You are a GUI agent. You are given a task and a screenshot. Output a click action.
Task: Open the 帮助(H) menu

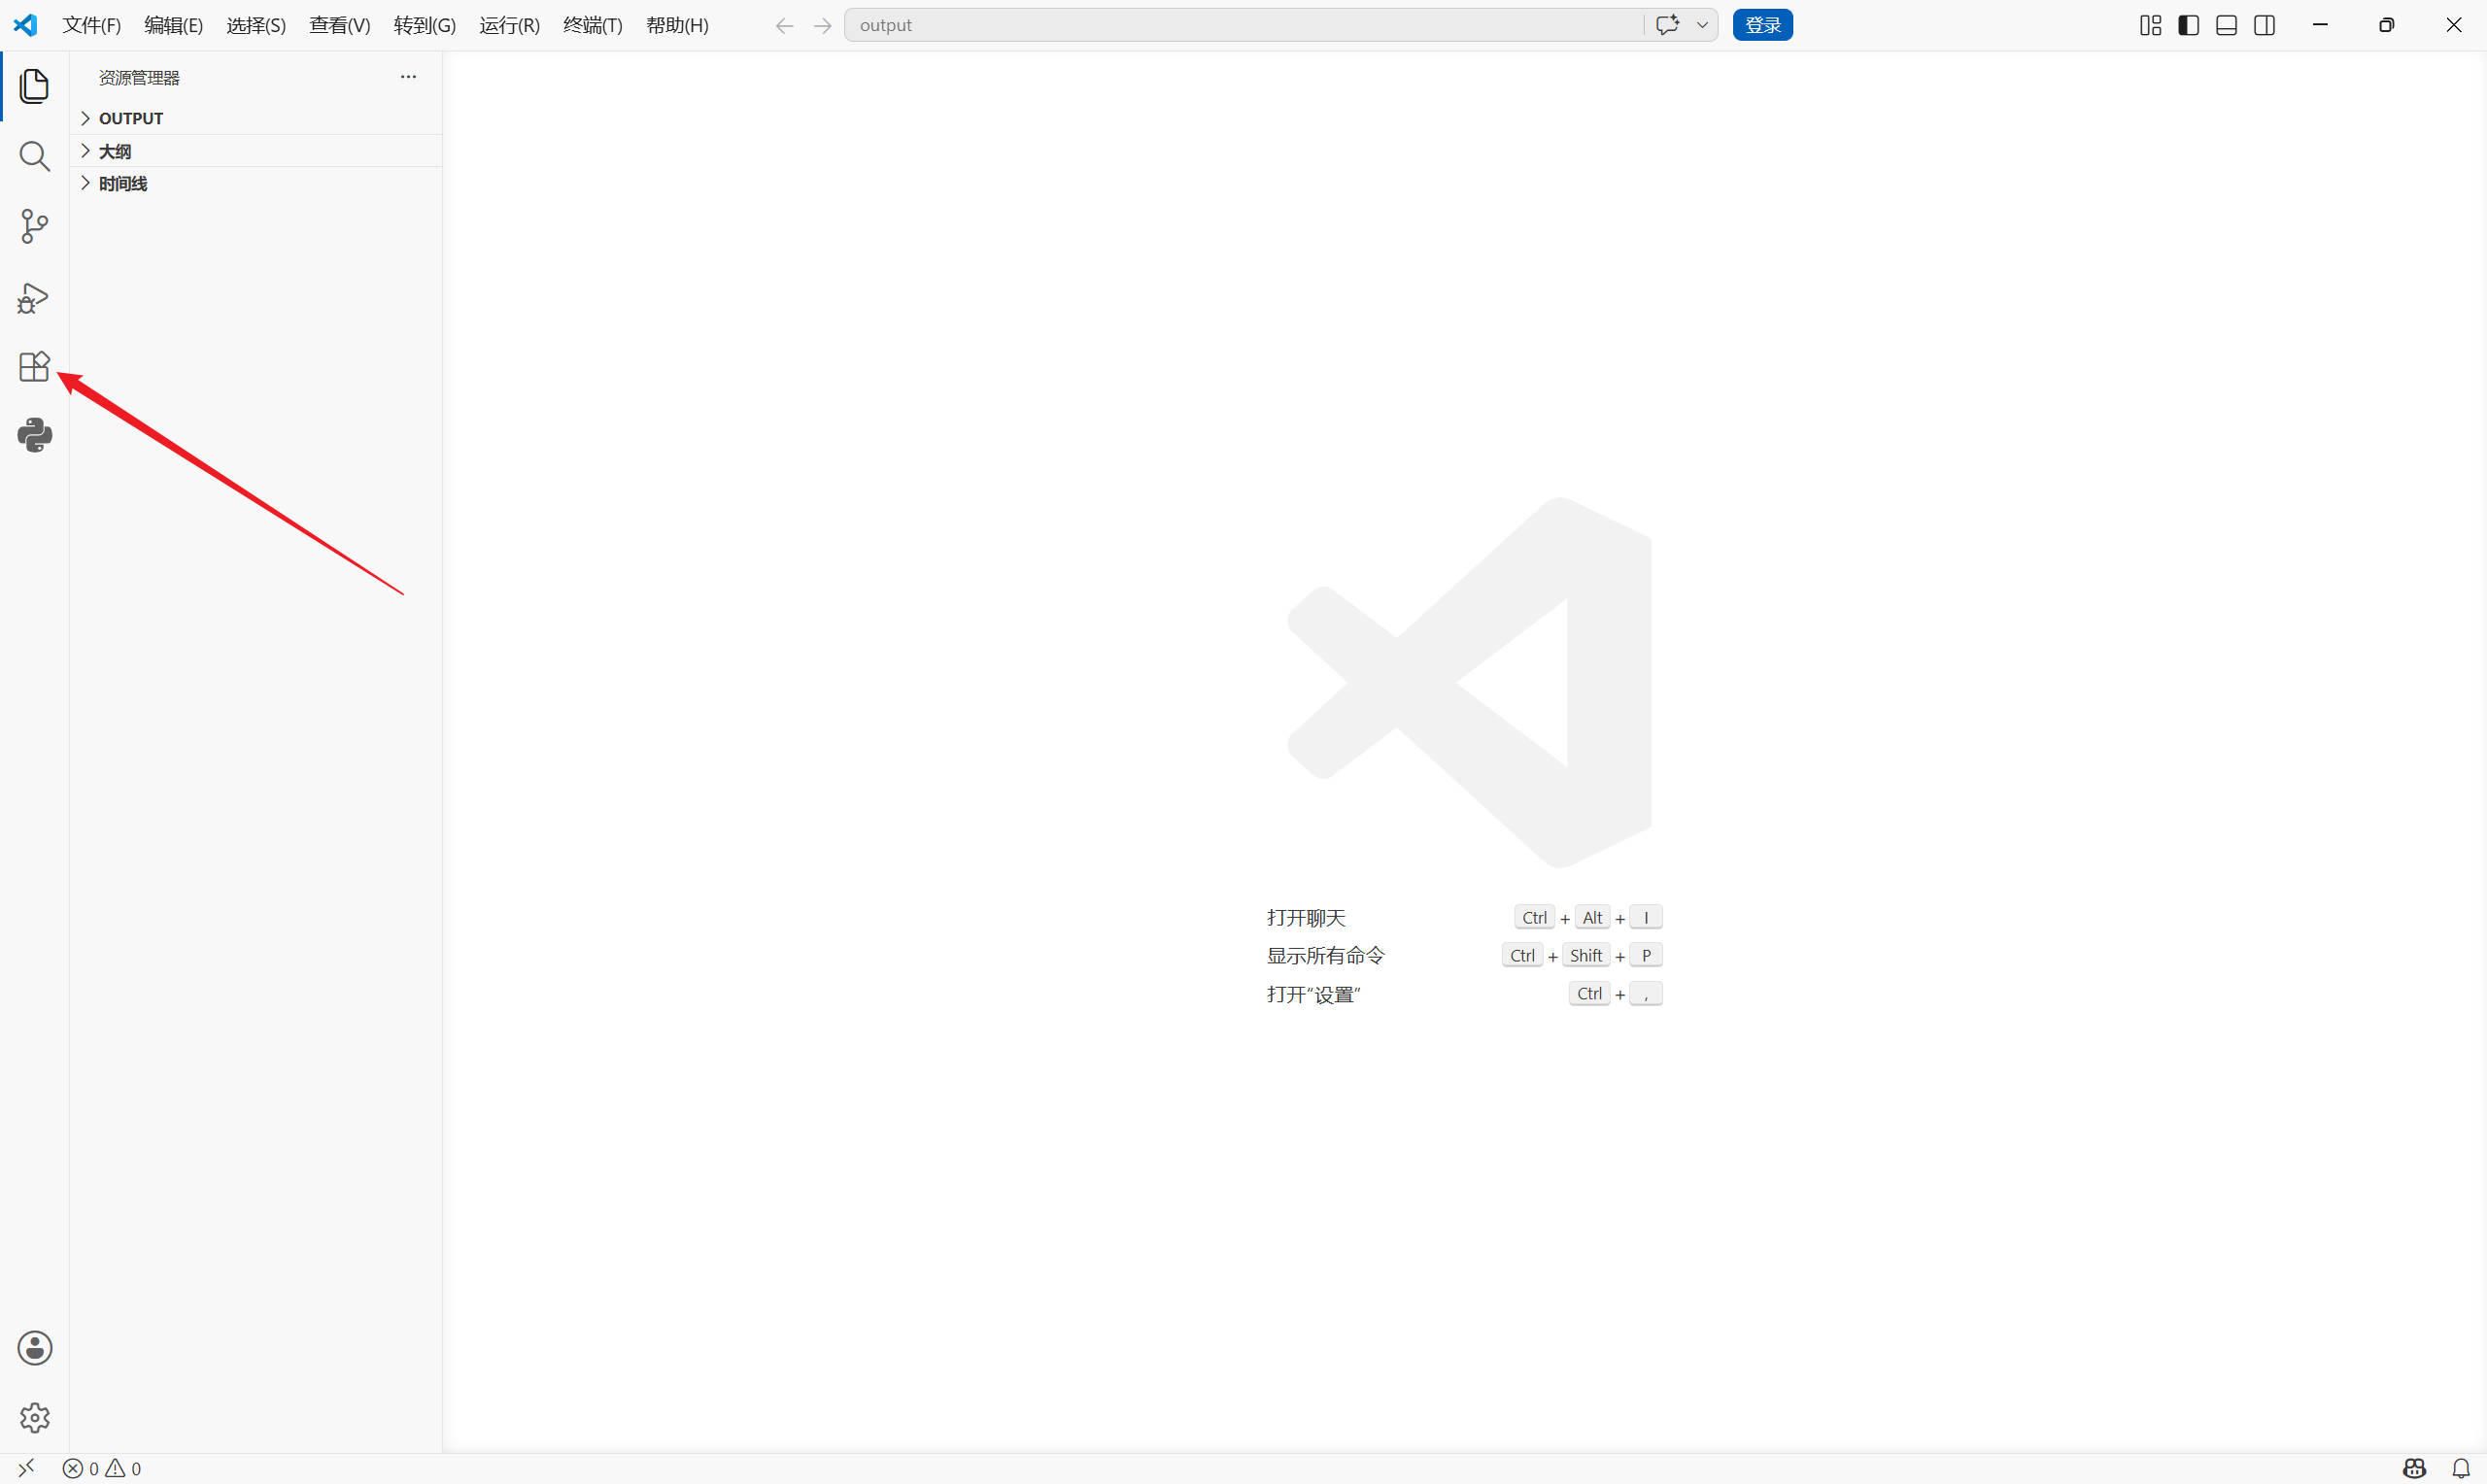677,25
